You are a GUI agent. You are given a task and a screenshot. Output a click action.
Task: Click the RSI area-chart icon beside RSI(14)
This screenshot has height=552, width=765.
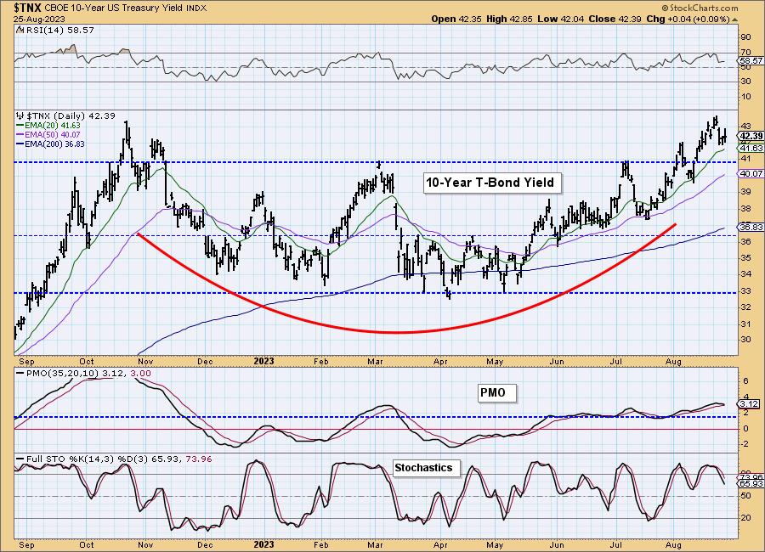coord(20,30)
